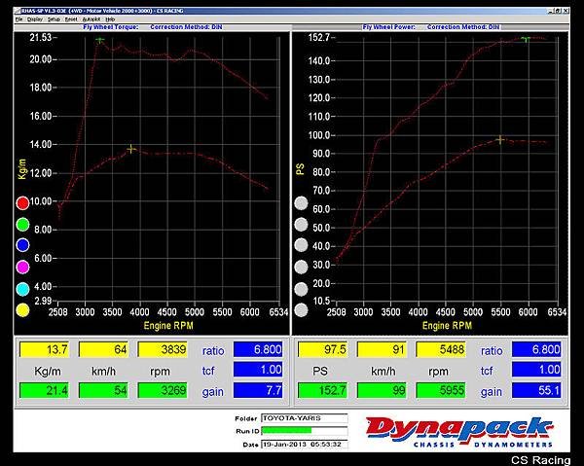
Task: Click the yellow 97.5 PS power value
Action: point(323,349)
